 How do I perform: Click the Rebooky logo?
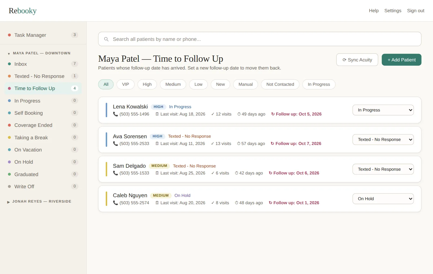23,11
